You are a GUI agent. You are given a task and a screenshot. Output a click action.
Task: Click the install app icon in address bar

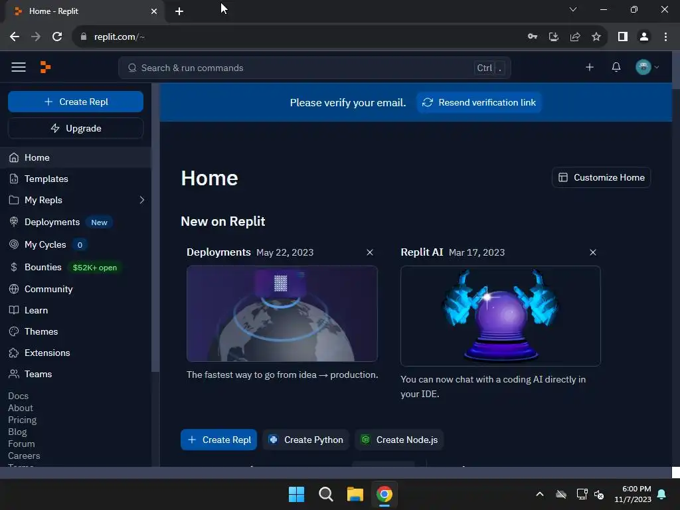point(554,37)
